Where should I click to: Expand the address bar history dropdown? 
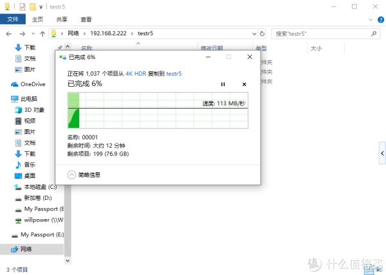[252, 33]
